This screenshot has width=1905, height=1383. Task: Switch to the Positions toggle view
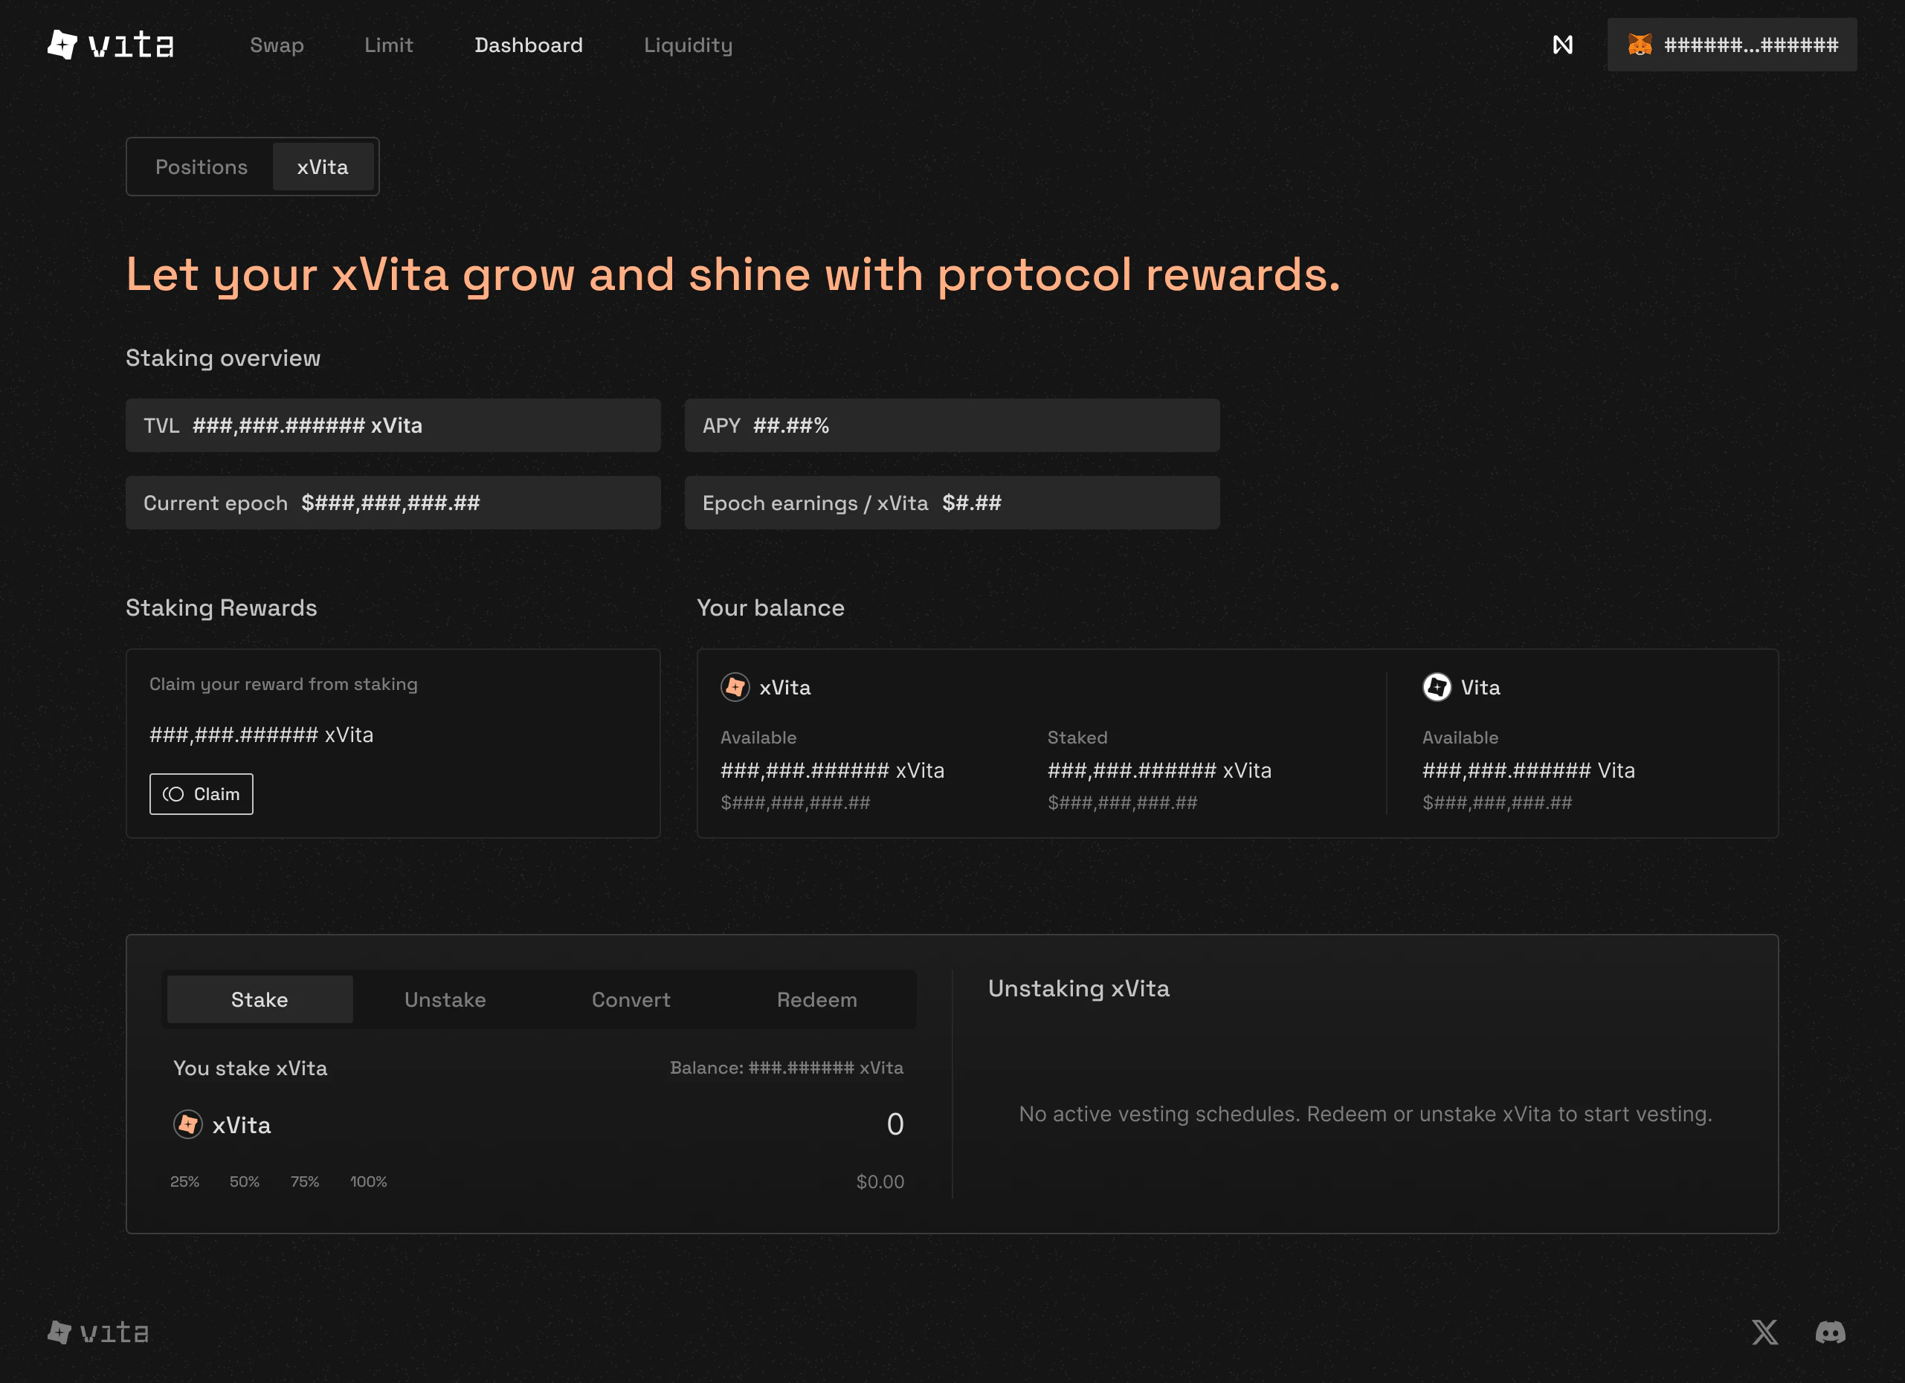point(202,167)
